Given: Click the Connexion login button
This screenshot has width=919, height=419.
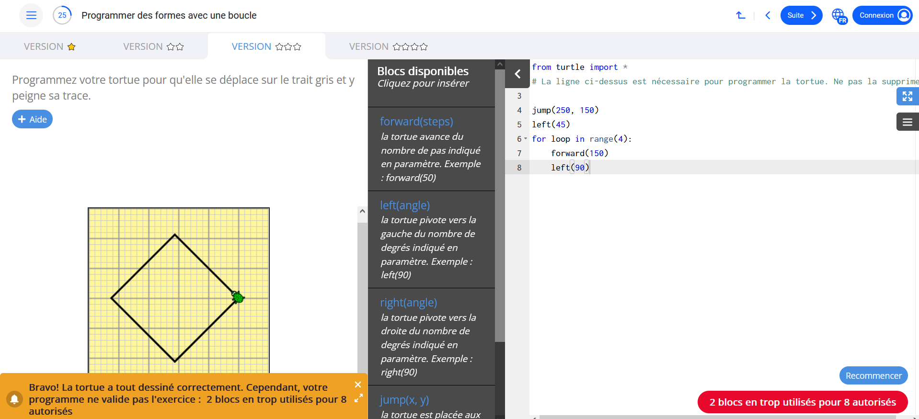Looking at the screenshot, I should tap(882, 15).
